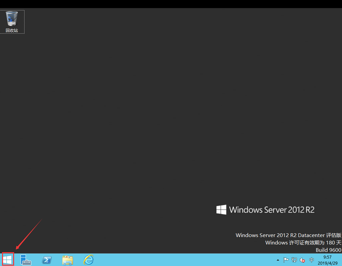Show hidden tray icons with the arrow

click(278, 260)
